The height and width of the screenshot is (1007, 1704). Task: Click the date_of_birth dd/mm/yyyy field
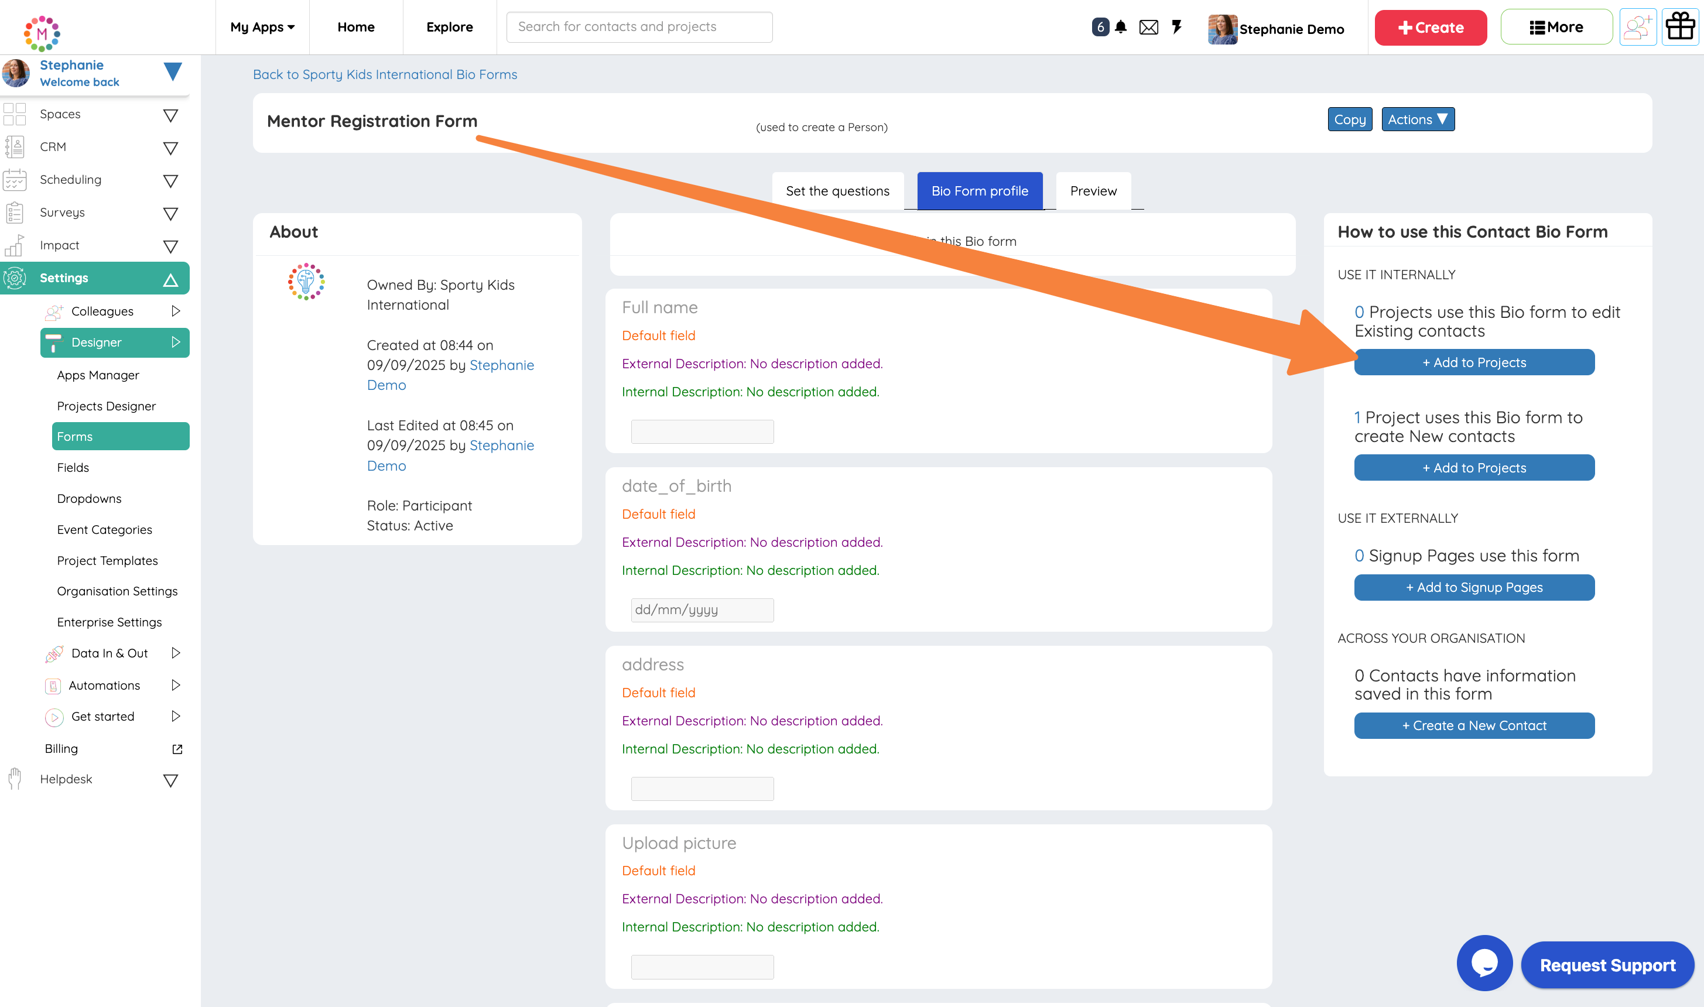pos(702,609)
